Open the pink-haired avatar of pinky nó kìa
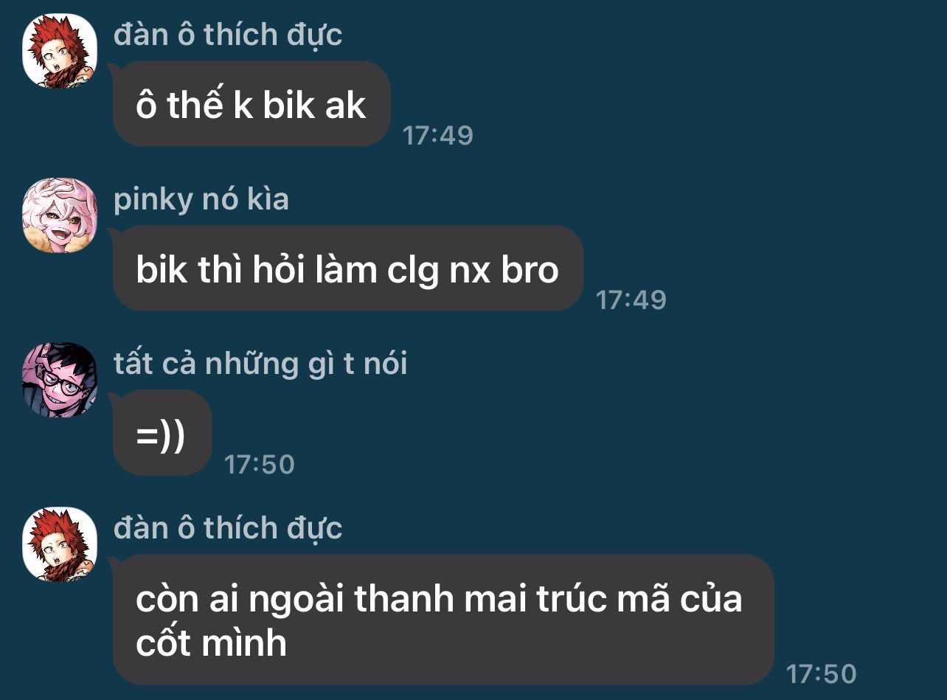Viewport: 947px width, 700px height. [x=60, y=215]
